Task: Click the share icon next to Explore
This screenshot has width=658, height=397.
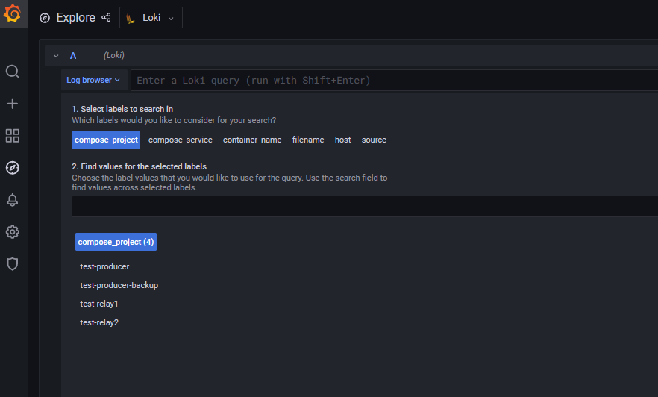Action: (106, 18)
